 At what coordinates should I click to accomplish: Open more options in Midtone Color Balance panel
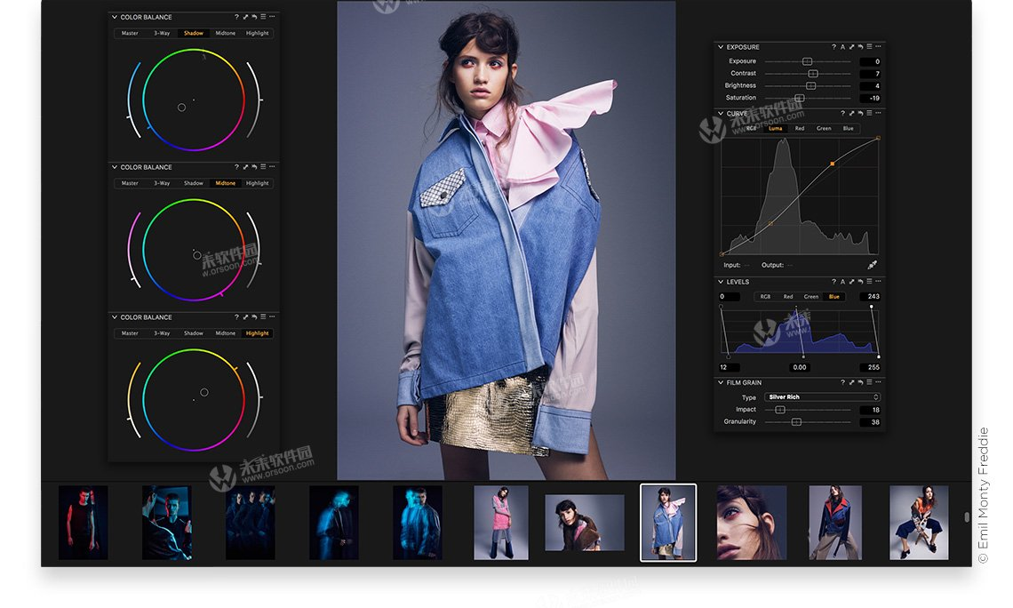(x=272, y=167)
